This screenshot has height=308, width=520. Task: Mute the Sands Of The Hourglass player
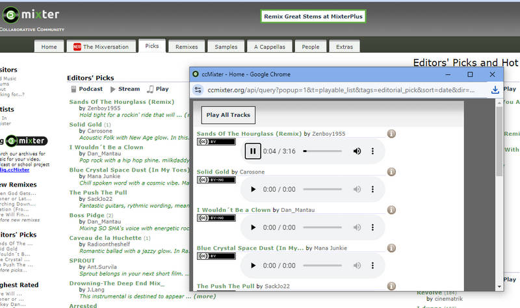(357, 151)
